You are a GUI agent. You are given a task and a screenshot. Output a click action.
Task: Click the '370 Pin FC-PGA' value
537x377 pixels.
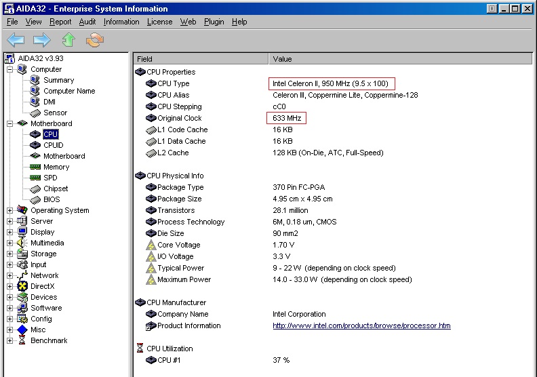(298, 187)
